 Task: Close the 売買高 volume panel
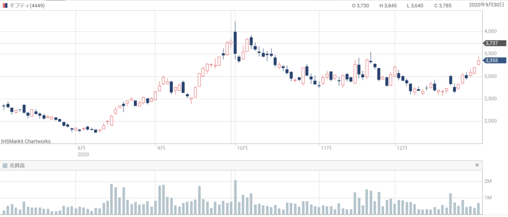tap(477, 165)
